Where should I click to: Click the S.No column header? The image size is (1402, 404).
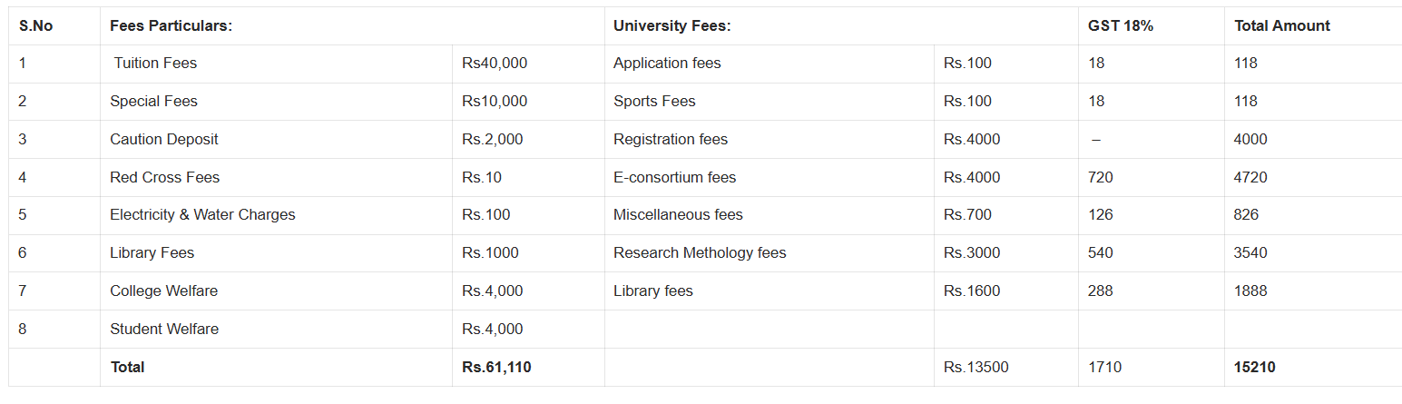point(36,26)
